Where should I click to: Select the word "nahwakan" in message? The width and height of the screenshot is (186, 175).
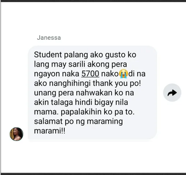click(x=94, y=93)
